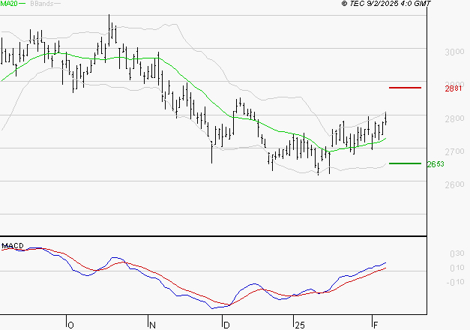
Task: Click the 3000 price axis label
Action: coord(454,52)
